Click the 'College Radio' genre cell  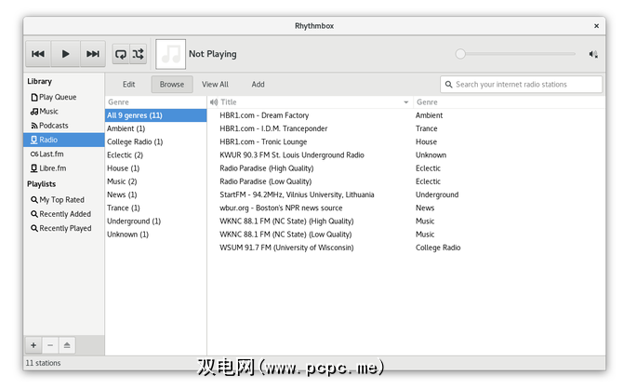438,248
